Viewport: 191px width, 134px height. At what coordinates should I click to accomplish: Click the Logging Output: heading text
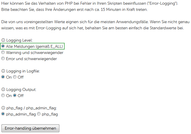pyautogui.click(x=21, y=89)
